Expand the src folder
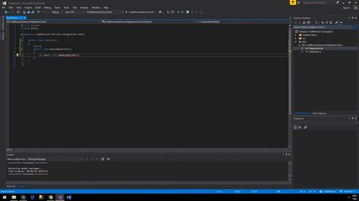The image size is (359, 201). [x=296, y=39]
